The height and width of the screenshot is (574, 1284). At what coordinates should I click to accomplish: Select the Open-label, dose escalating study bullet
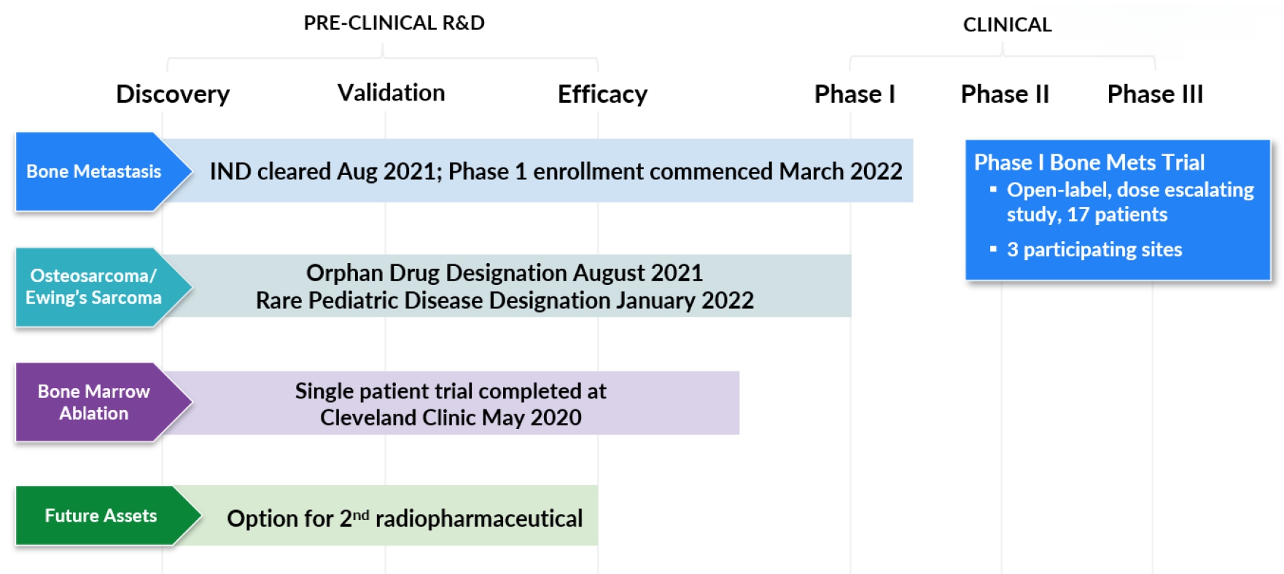[1129, 202]
